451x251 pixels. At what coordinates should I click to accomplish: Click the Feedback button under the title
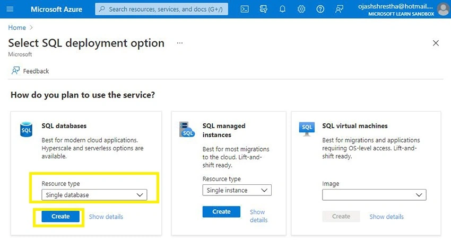tap(30, 71)
